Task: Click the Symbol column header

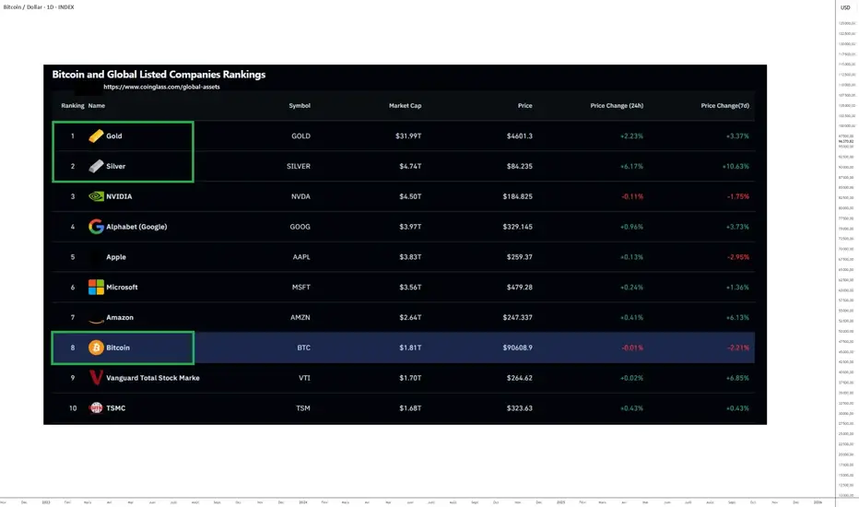Action: [300, 106]
